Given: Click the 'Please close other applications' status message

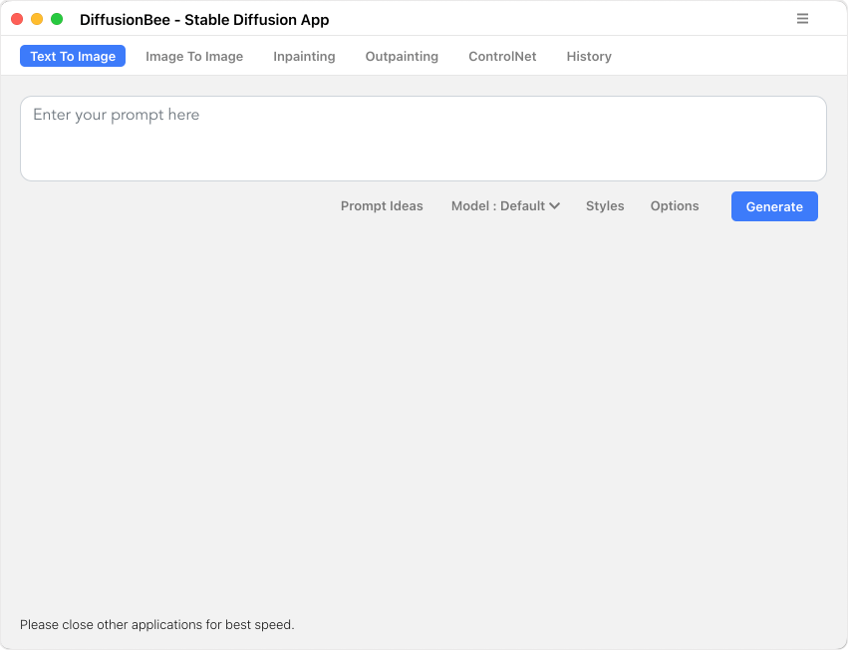Looking at the screenshot, I should (157, 624).
